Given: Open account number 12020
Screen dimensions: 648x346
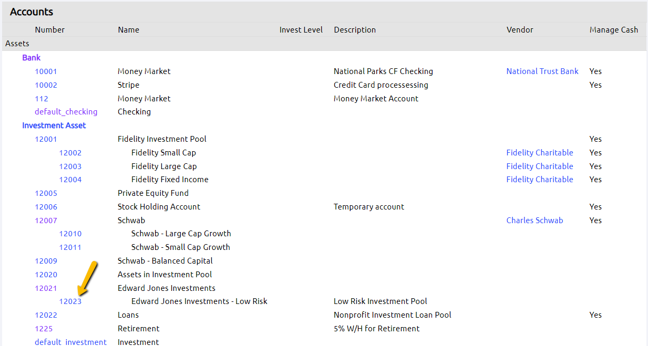Looking at the screenshot, I should (x=46, y=275).
